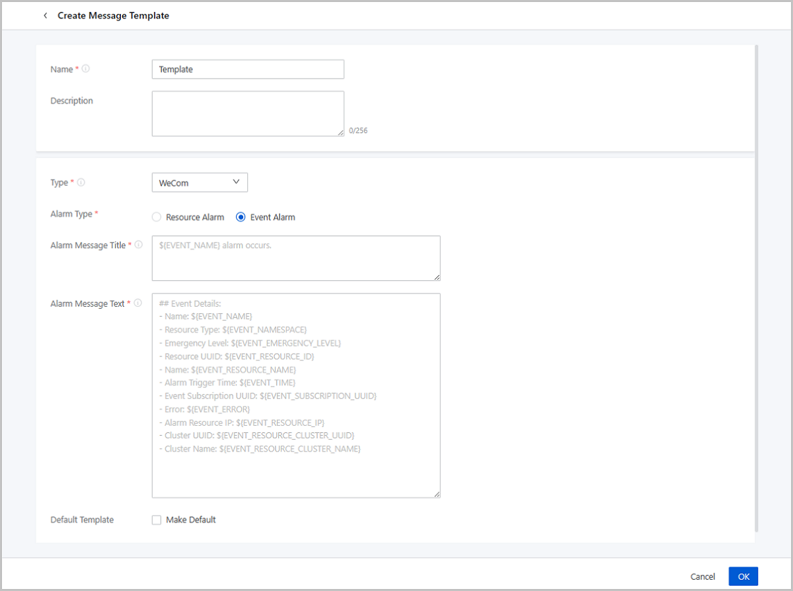The width and height of the screenshot is (793, 591).
Task: Show help for Alarm Message Title
Action: coord(139,245)
